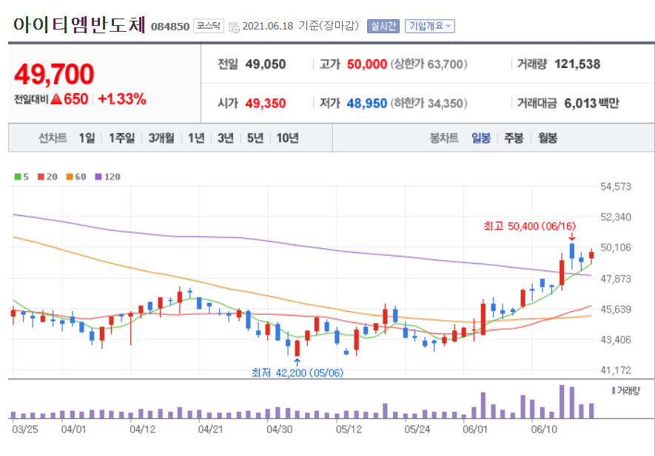Click the open price 49,350
Viewport: 655px width, 456px height.
(x=265, y=103)
